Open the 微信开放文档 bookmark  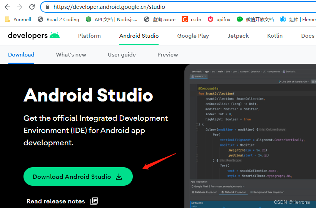coord(255,20)
